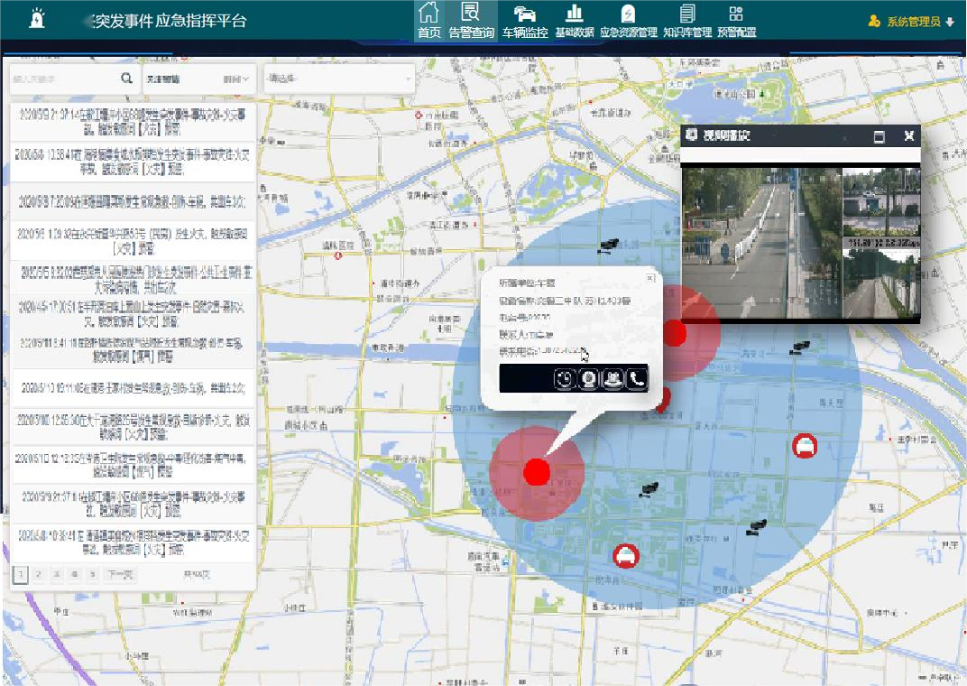Maximize the 视频播放 video window

tap(880, 136)
